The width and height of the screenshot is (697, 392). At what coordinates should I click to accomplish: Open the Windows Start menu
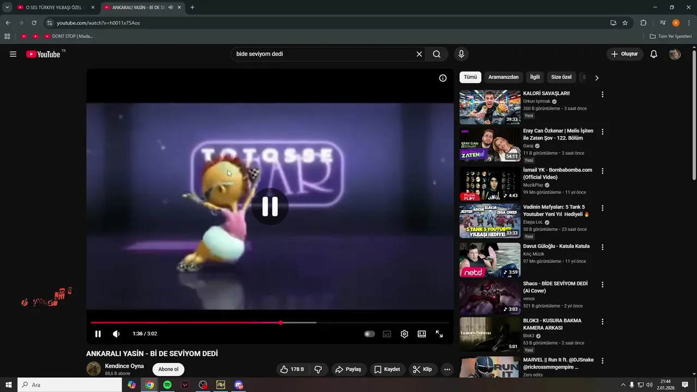click(9, 385)
